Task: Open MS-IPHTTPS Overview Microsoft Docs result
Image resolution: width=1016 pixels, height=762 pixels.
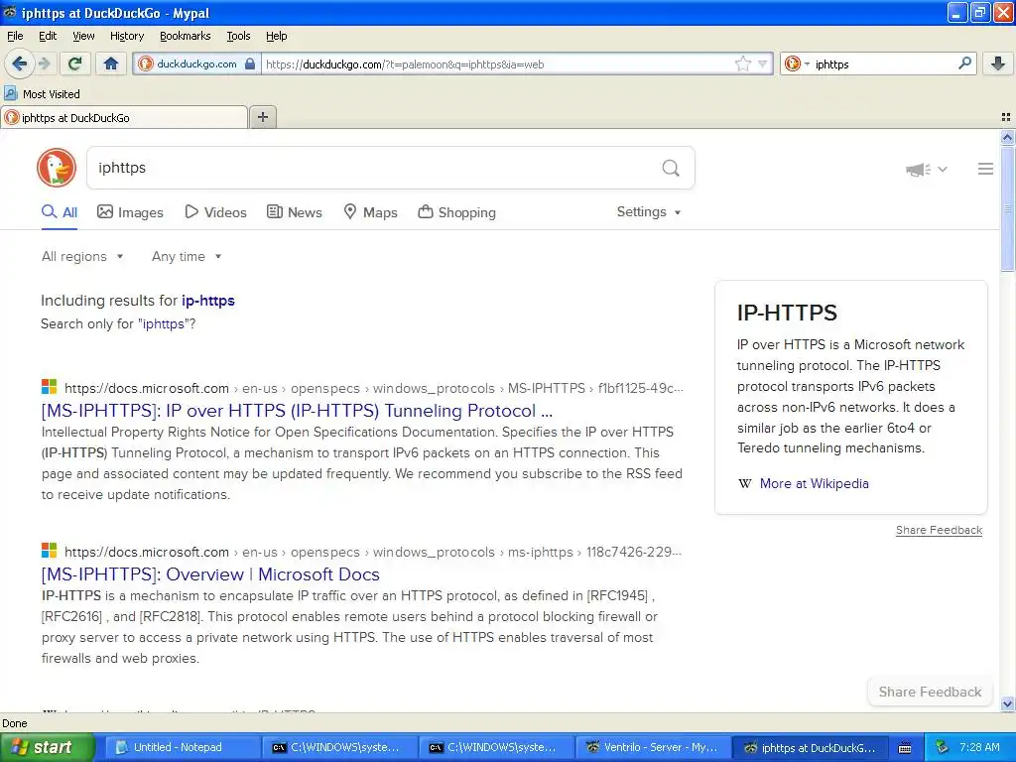Action: point(210,574)
